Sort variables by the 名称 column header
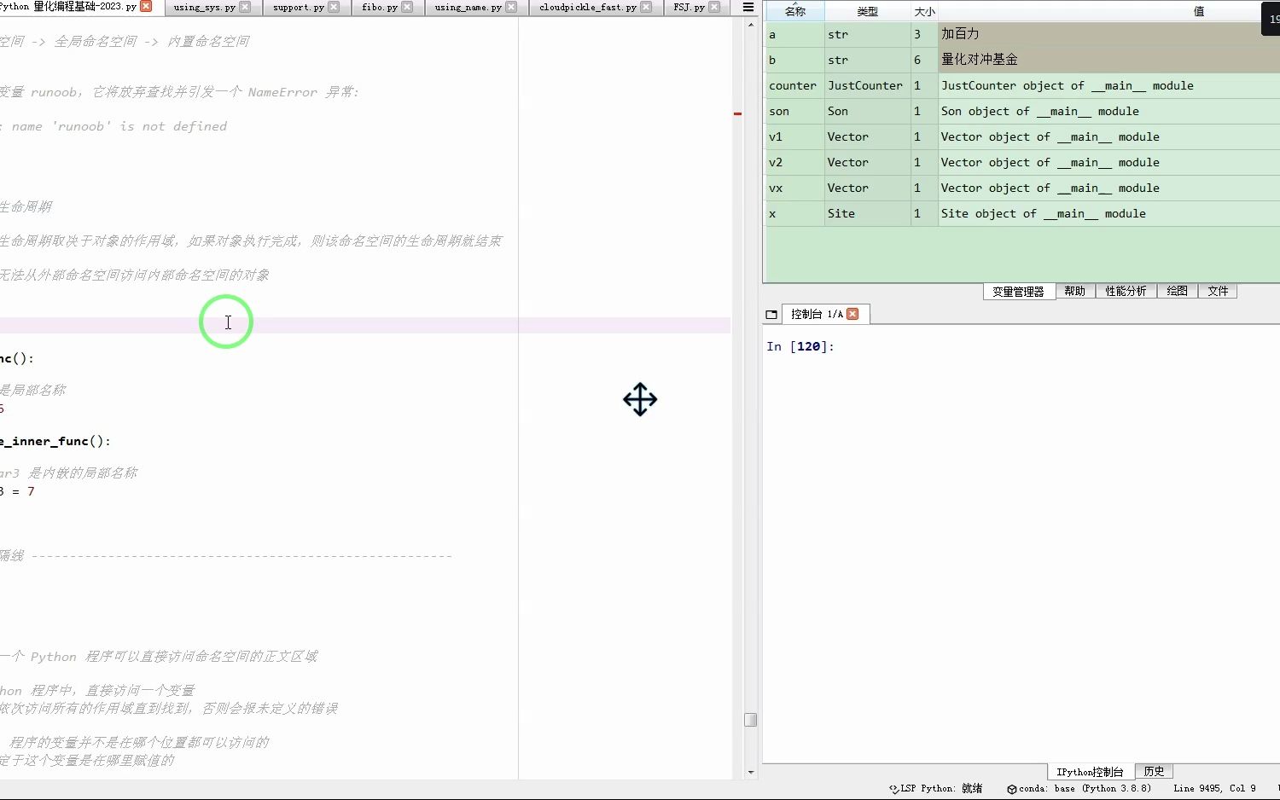Viewport: 1280px width, 800px height. coord(795,11)
